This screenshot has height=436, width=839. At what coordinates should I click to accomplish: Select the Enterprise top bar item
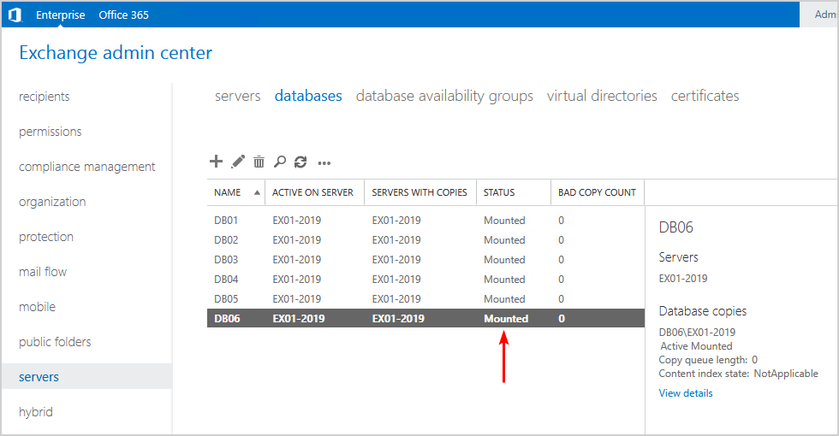tap(60, 15)
